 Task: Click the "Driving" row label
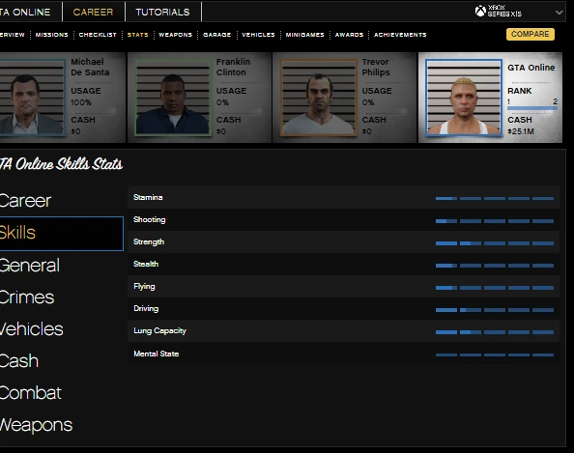point(146,308)
